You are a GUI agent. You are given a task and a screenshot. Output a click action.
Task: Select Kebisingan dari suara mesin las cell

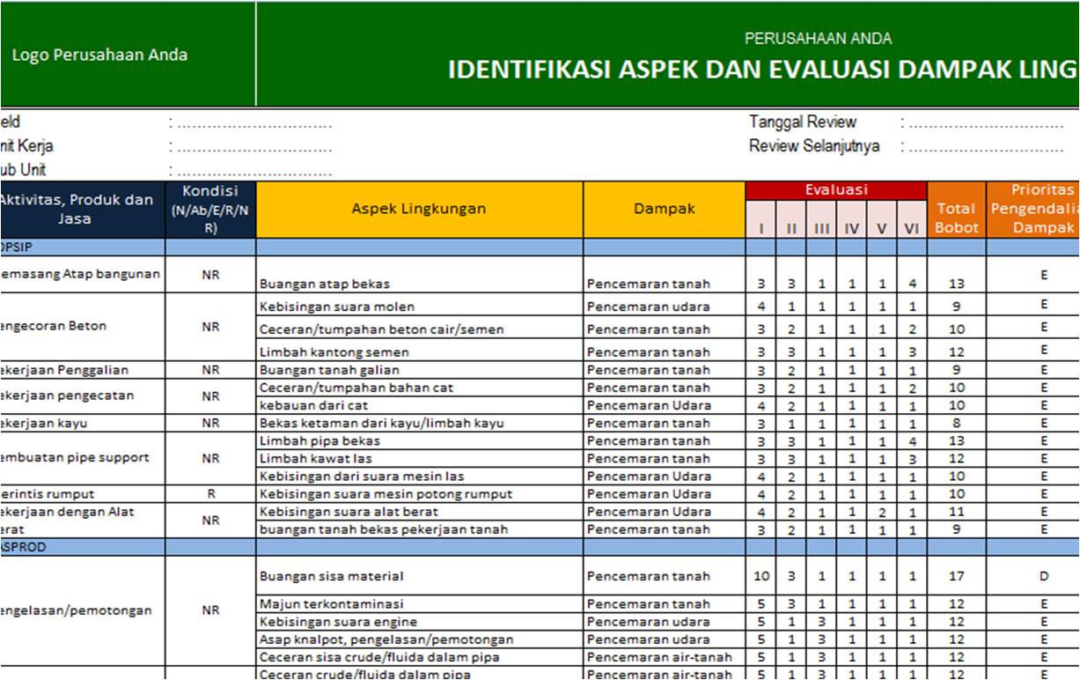(x=419, y=476)
